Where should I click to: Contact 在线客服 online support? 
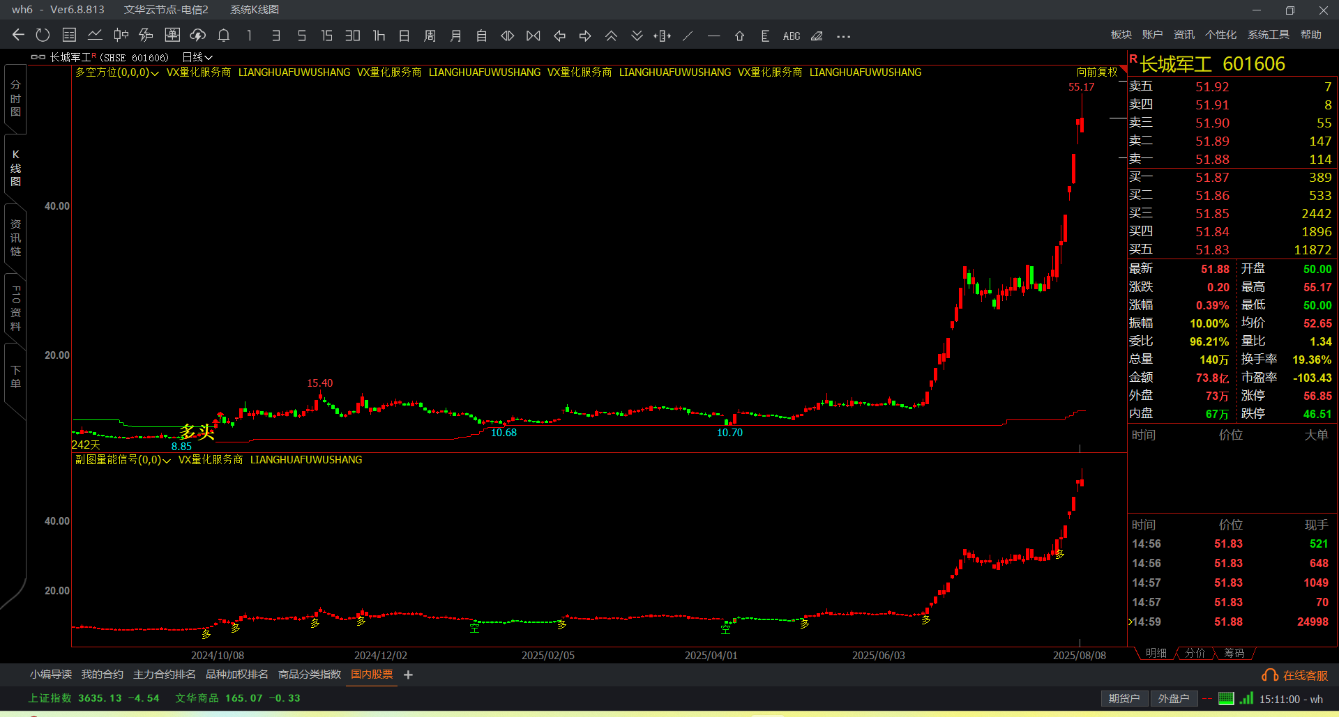(1295, 675)
